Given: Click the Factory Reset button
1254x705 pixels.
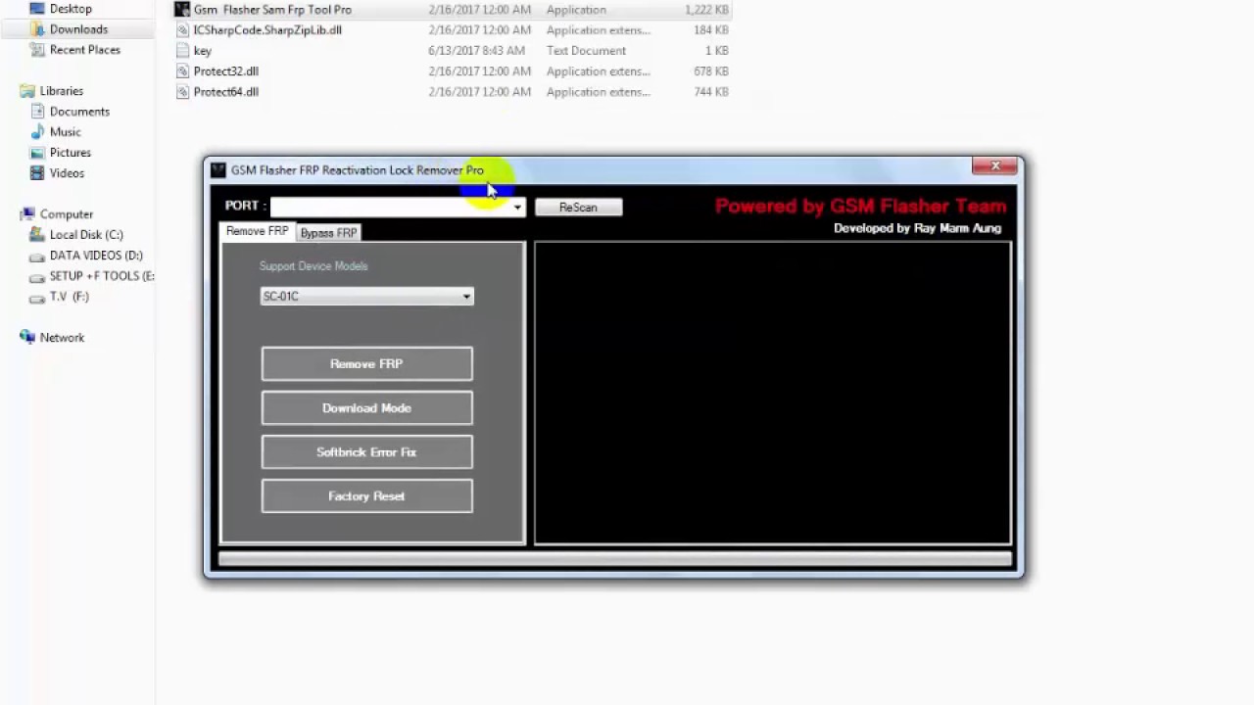Looking at the screenshot, I should (366, 495).
